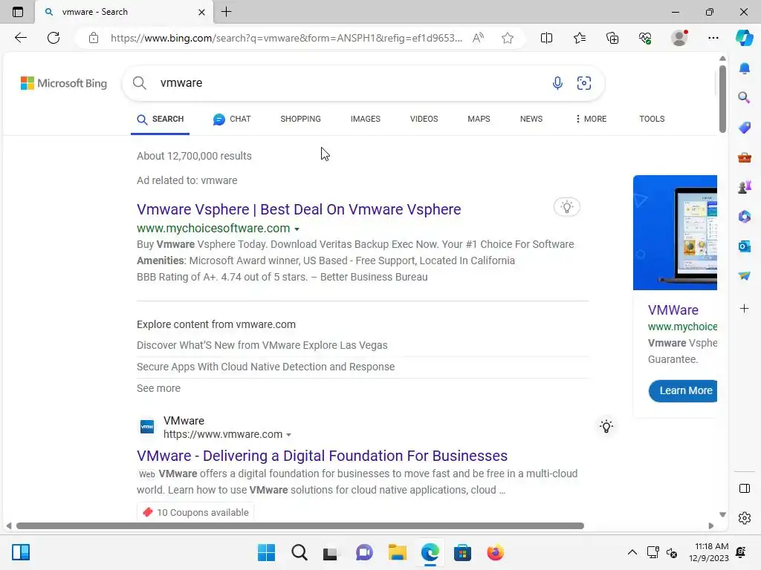Viewport: 761px width, 570px height.
Task: Reload the page with refresh icon
Action: click(54, 38)
